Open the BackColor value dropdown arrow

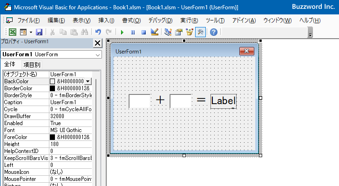(x=88, y=81)
